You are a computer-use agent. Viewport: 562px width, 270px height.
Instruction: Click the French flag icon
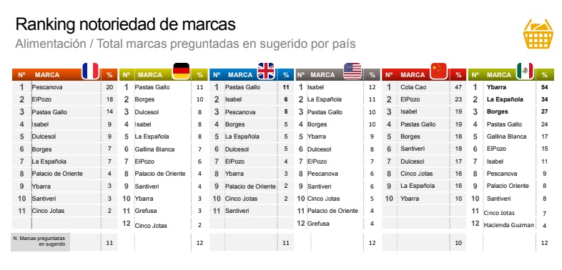pos(90,71)
